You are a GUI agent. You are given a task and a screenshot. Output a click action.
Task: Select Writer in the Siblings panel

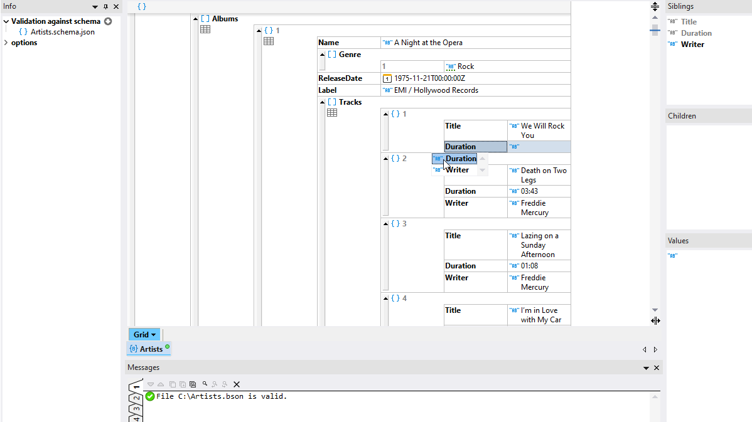692,45
